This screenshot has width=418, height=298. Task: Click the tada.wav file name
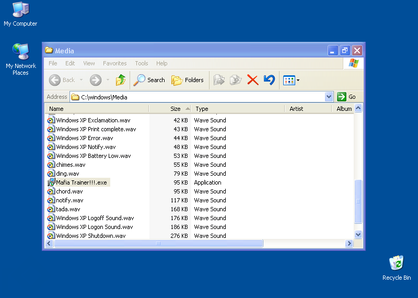(68, 209)
